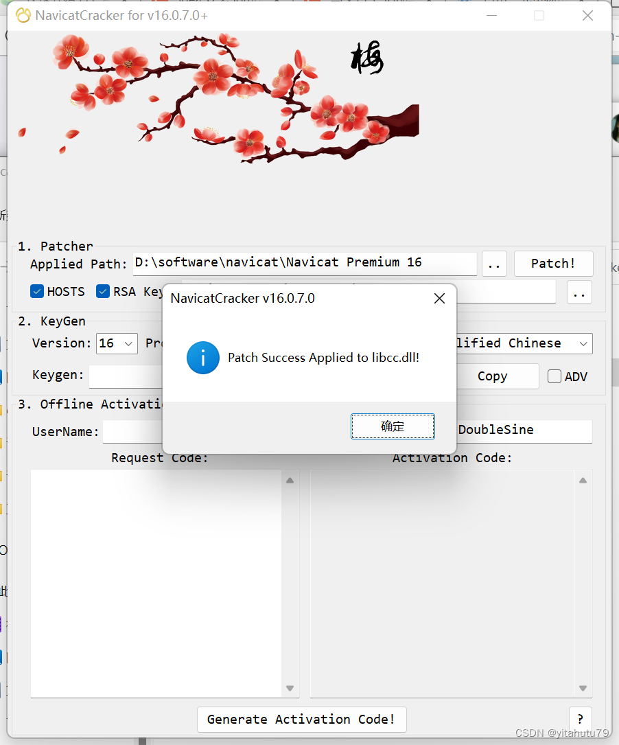Screen dimensions: 619x745
Task: Click the 'UserName:' label
Action: point(65,431)
